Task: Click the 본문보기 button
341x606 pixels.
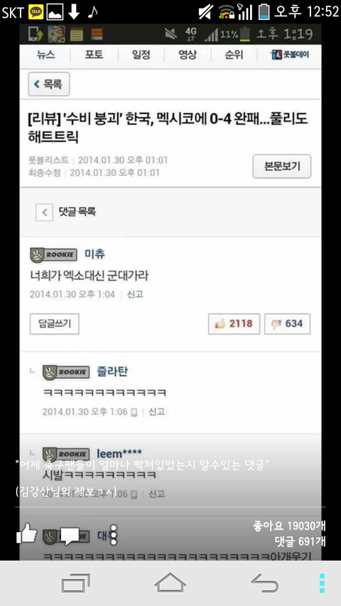Action: [x=282, y=166]
